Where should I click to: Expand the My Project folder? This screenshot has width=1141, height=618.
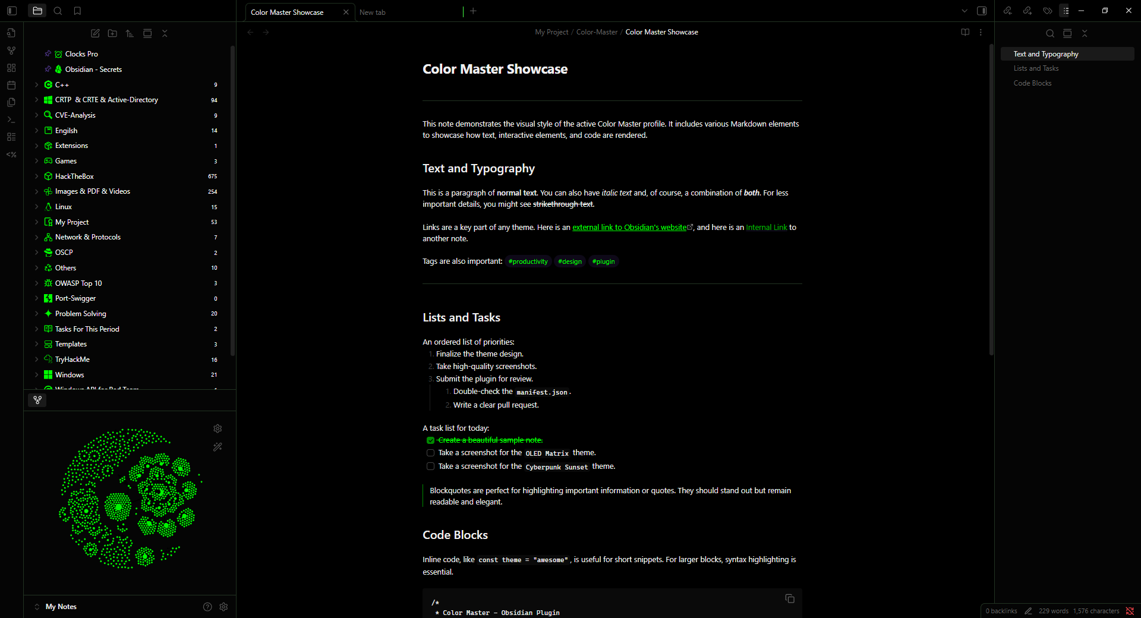pos(37,222)
